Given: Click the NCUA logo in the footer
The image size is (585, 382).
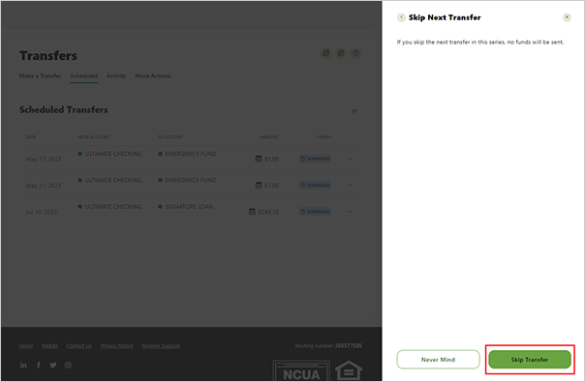Looking at the screenshot, I should pos(301,370).
